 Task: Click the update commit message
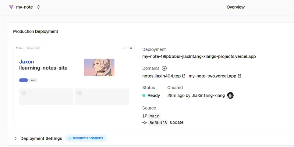coord(177,122)
